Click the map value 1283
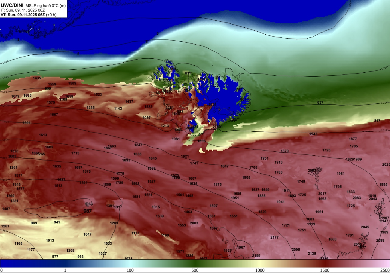The width and height of the screenshot is (390, 273). [x=114, y=223]
